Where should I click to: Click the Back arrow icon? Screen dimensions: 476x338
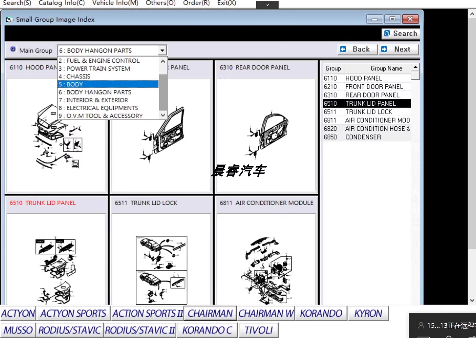coord(343,49)
